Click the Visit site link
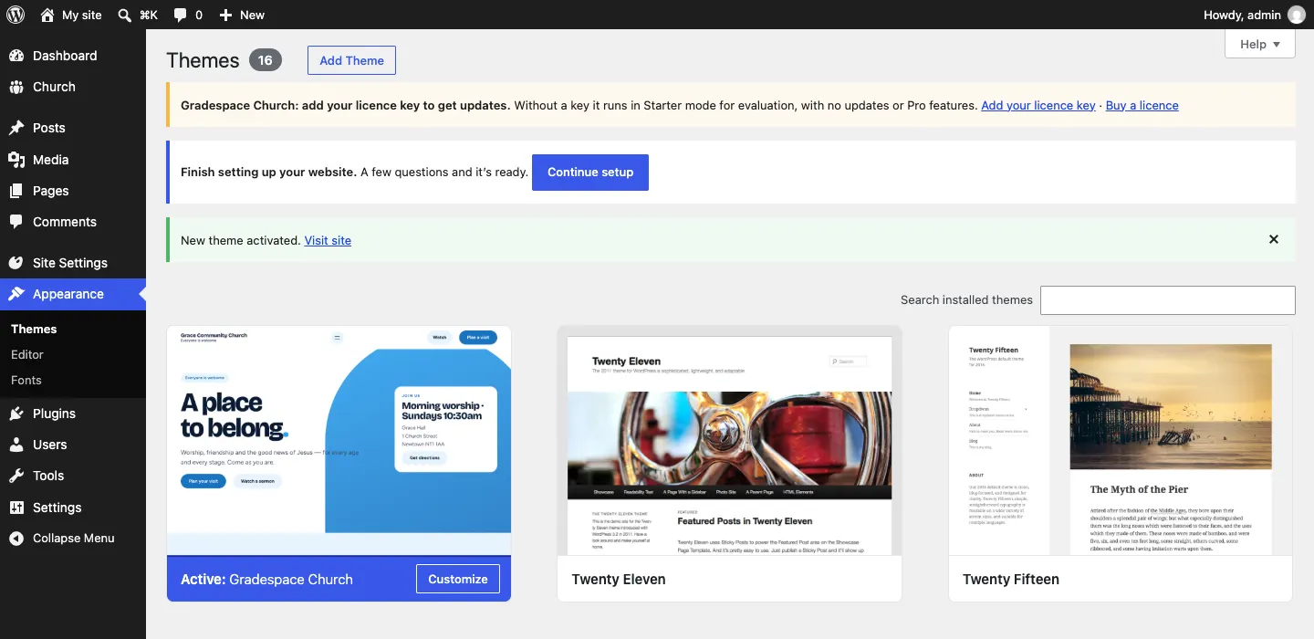 click(328, 240)
